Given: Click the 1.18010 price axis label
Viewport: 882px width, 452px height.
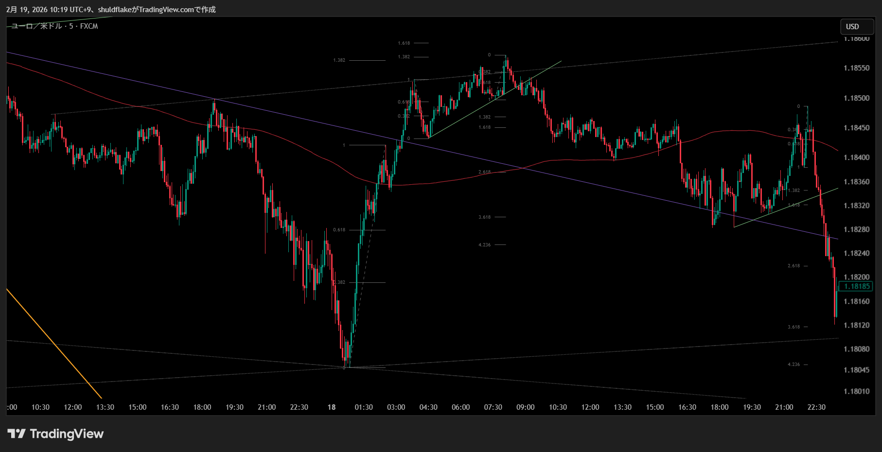Looking at the screenshot, I should pyautogui.click(x=856, y=391).
